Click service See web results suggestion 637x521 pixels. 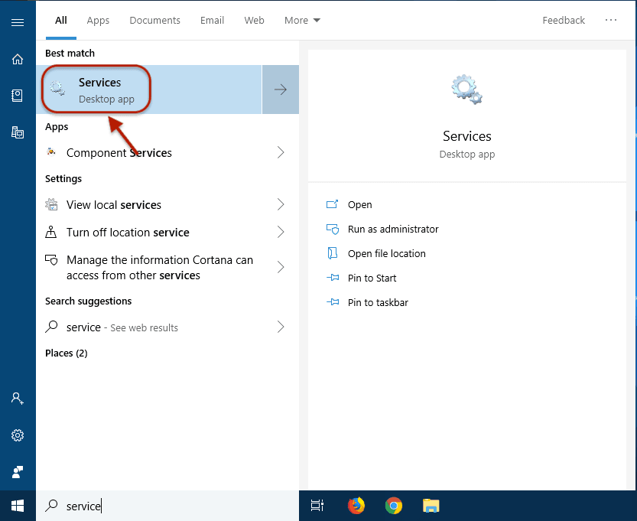point(167,327)
